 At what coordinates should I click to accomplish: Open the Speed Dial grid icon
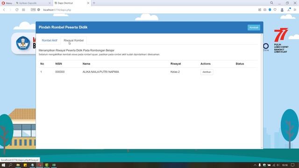(x=23, y=10)
